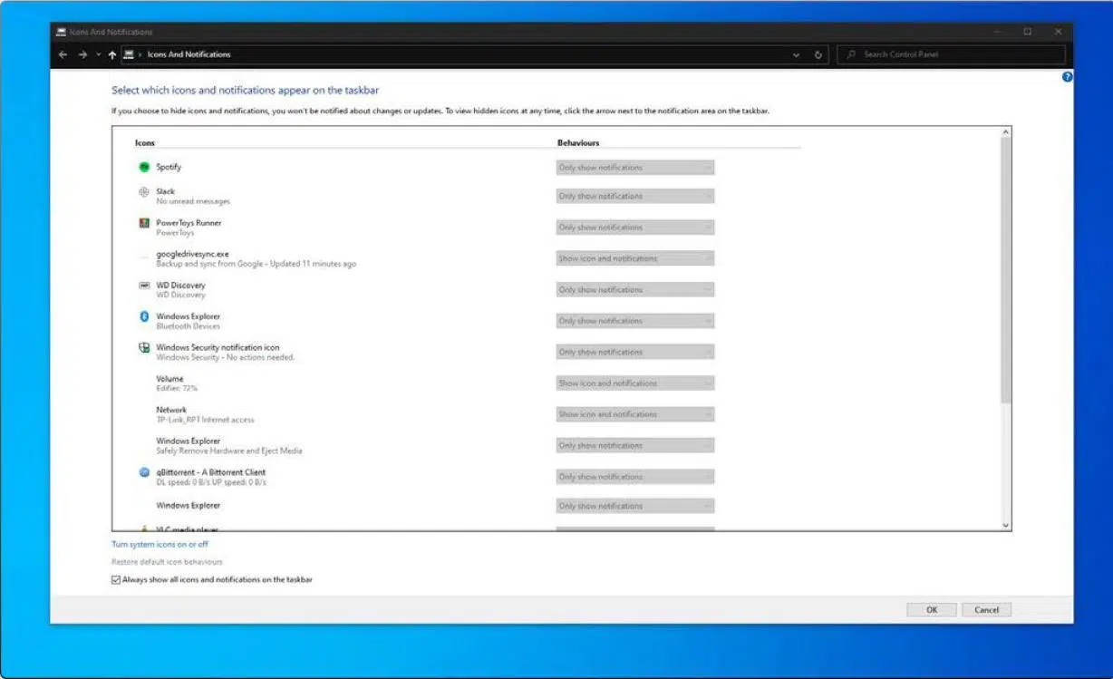This screenshot has height=679, width=1113.
Task: Click the Control Panel icon in the address bar
Action: [x=129, y=54]
